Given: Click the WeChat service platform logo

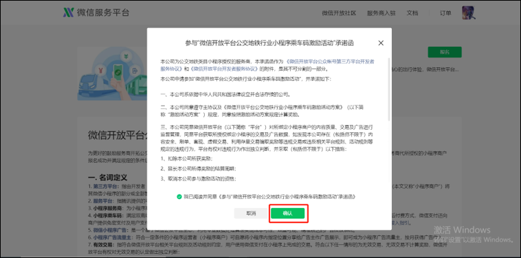Looking at the screenshot, I should (x=96, y=12).
